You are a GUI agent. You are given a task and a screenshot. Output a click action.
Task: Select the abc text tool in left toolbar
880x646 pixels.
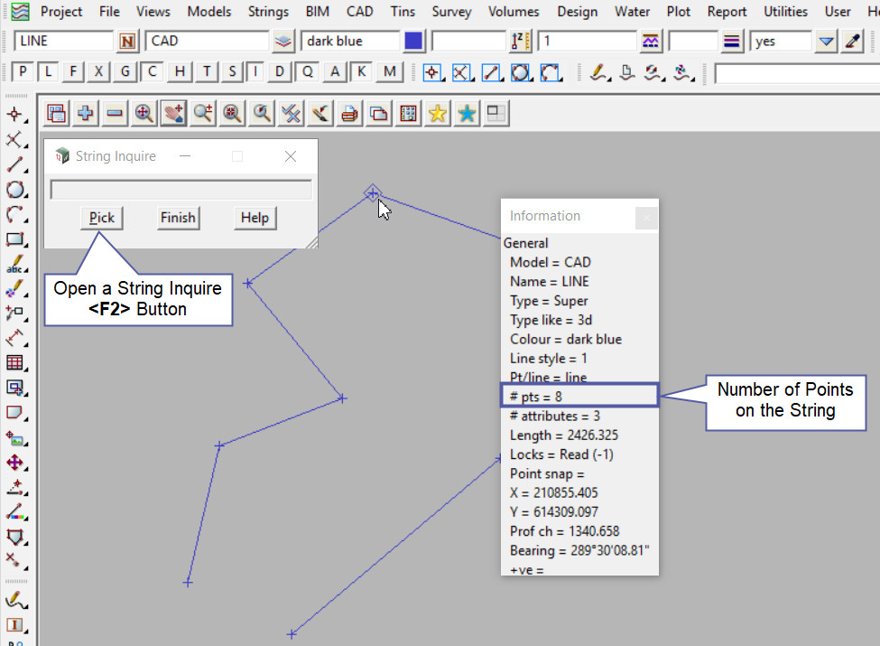point(14,266)
